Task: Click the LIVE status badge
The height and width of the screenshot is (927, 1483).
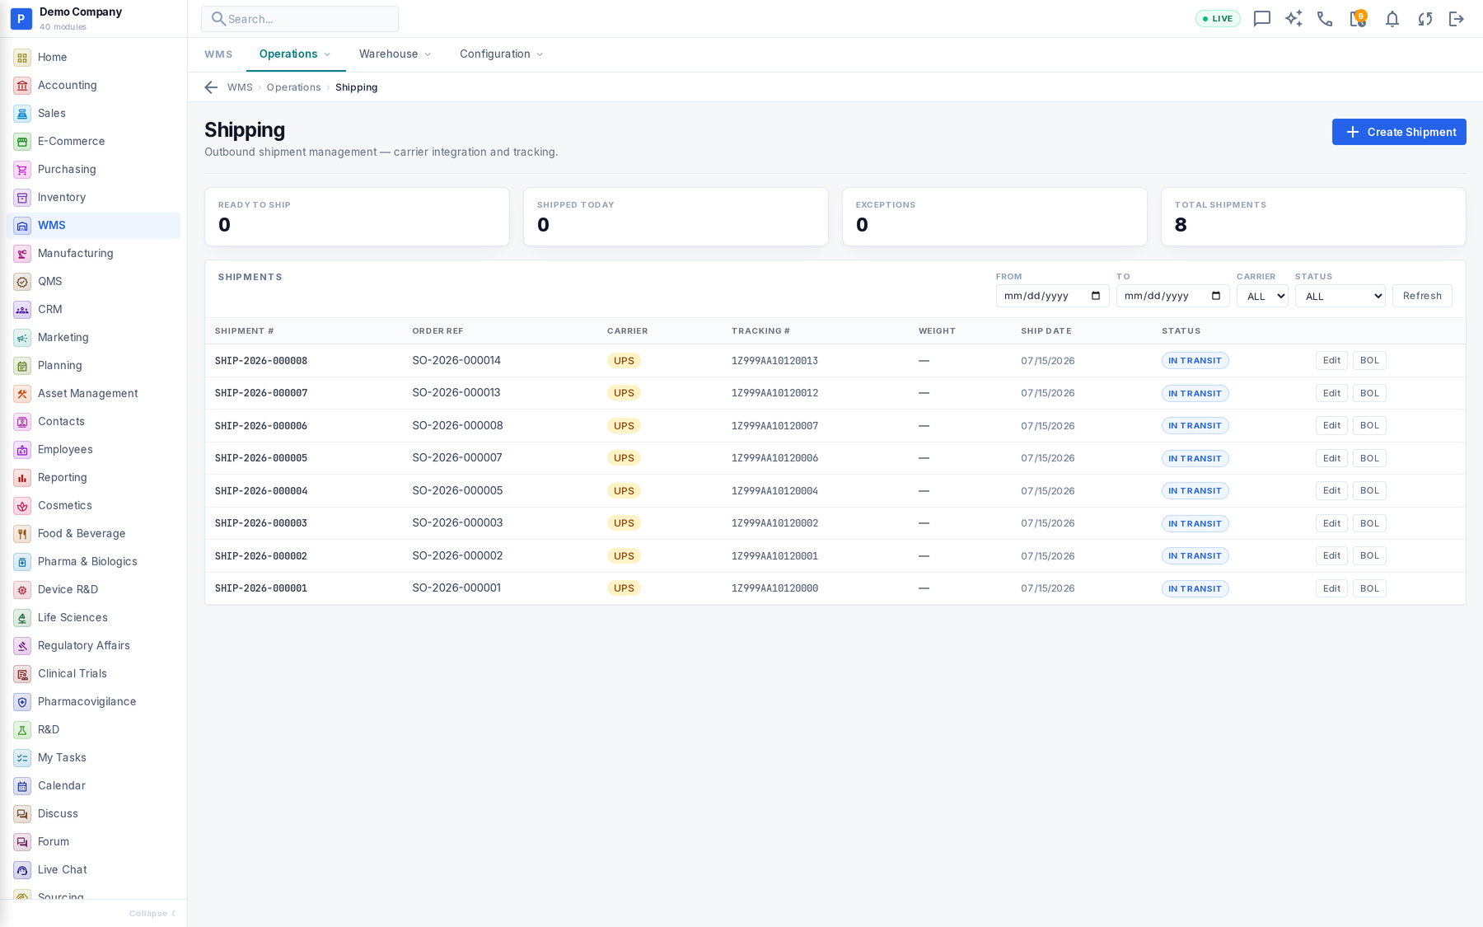Action: [x=1218, y=19]
